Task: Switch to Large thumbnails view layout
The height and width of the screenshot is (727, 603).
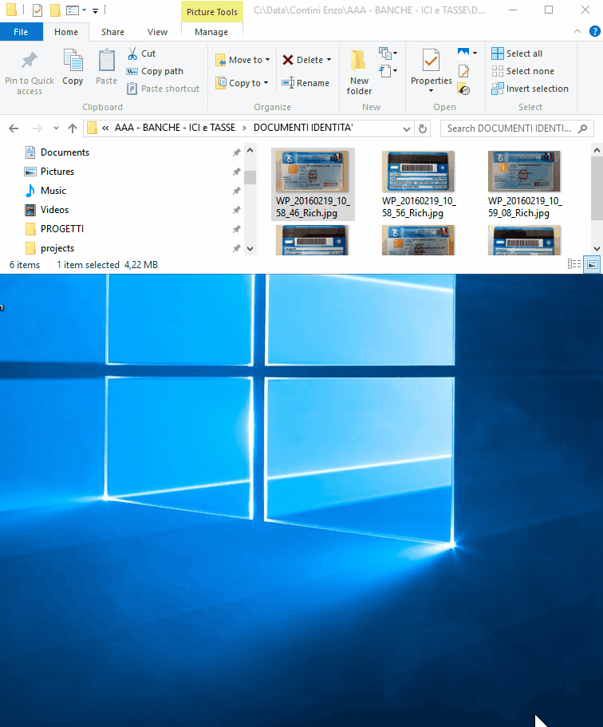Action: click(592, 264)
